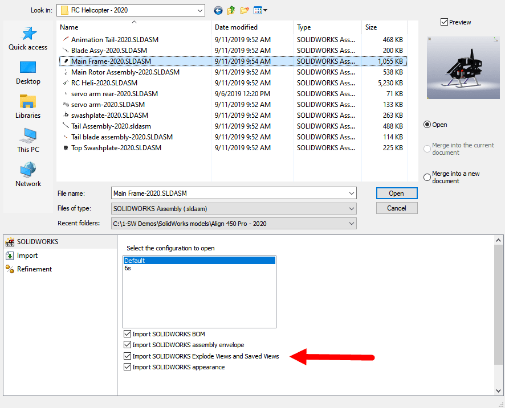Browse the Network location
The width and height of the screenshot is (505, 408).
pos(28,175)
